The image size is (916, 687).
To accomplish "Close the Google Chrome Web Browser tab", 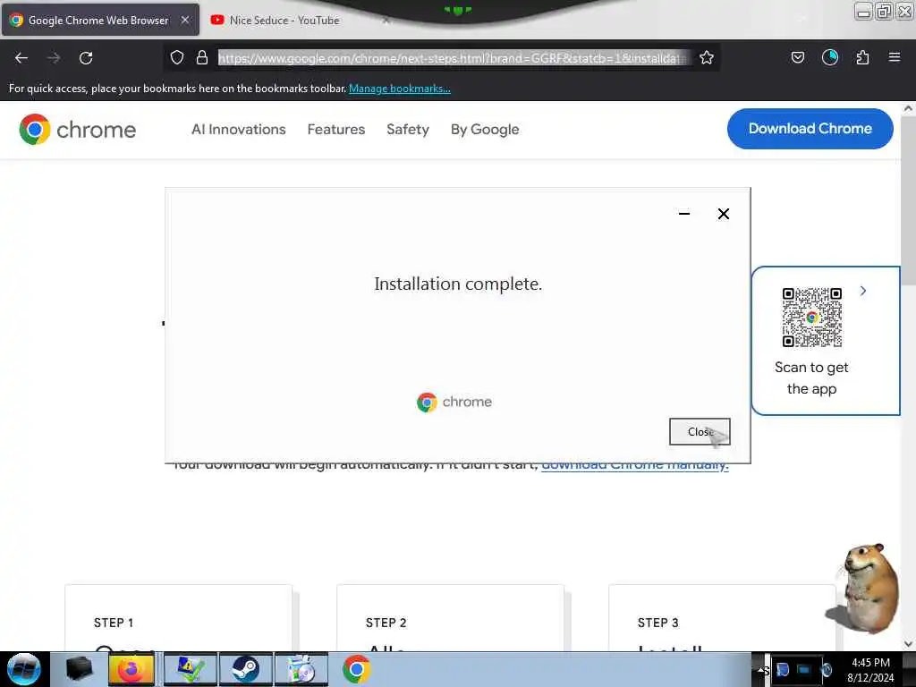I will click(184, 20).
